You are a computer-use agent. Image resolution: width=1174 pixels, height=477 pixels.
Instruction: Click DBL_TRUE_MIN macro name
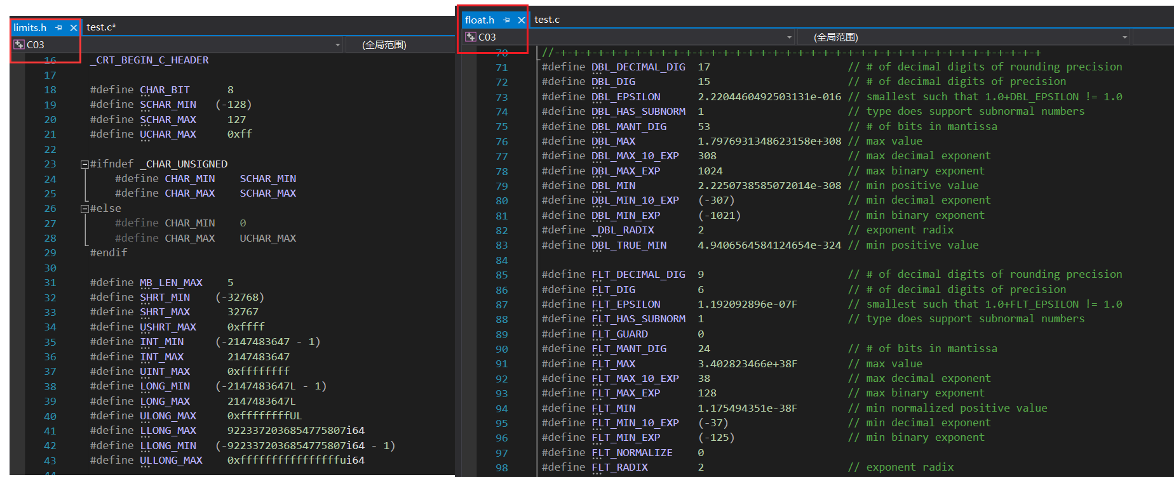tap(629, 245)
